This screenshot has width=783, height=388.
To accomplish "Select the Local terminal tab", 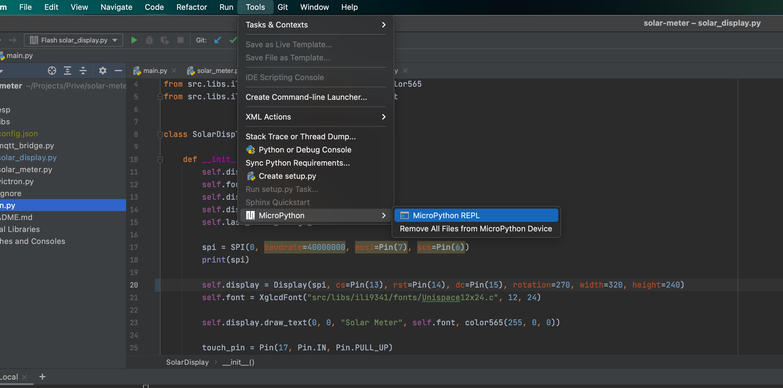I will pyautogui.click(x=9, y=377).
